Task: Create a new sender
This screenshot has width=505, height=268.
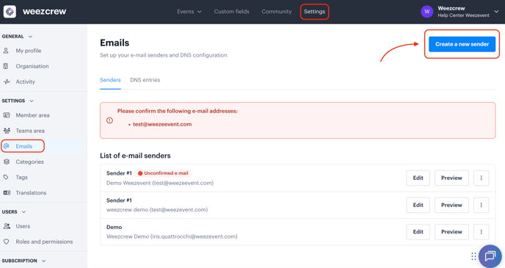Action: point(462,44)
